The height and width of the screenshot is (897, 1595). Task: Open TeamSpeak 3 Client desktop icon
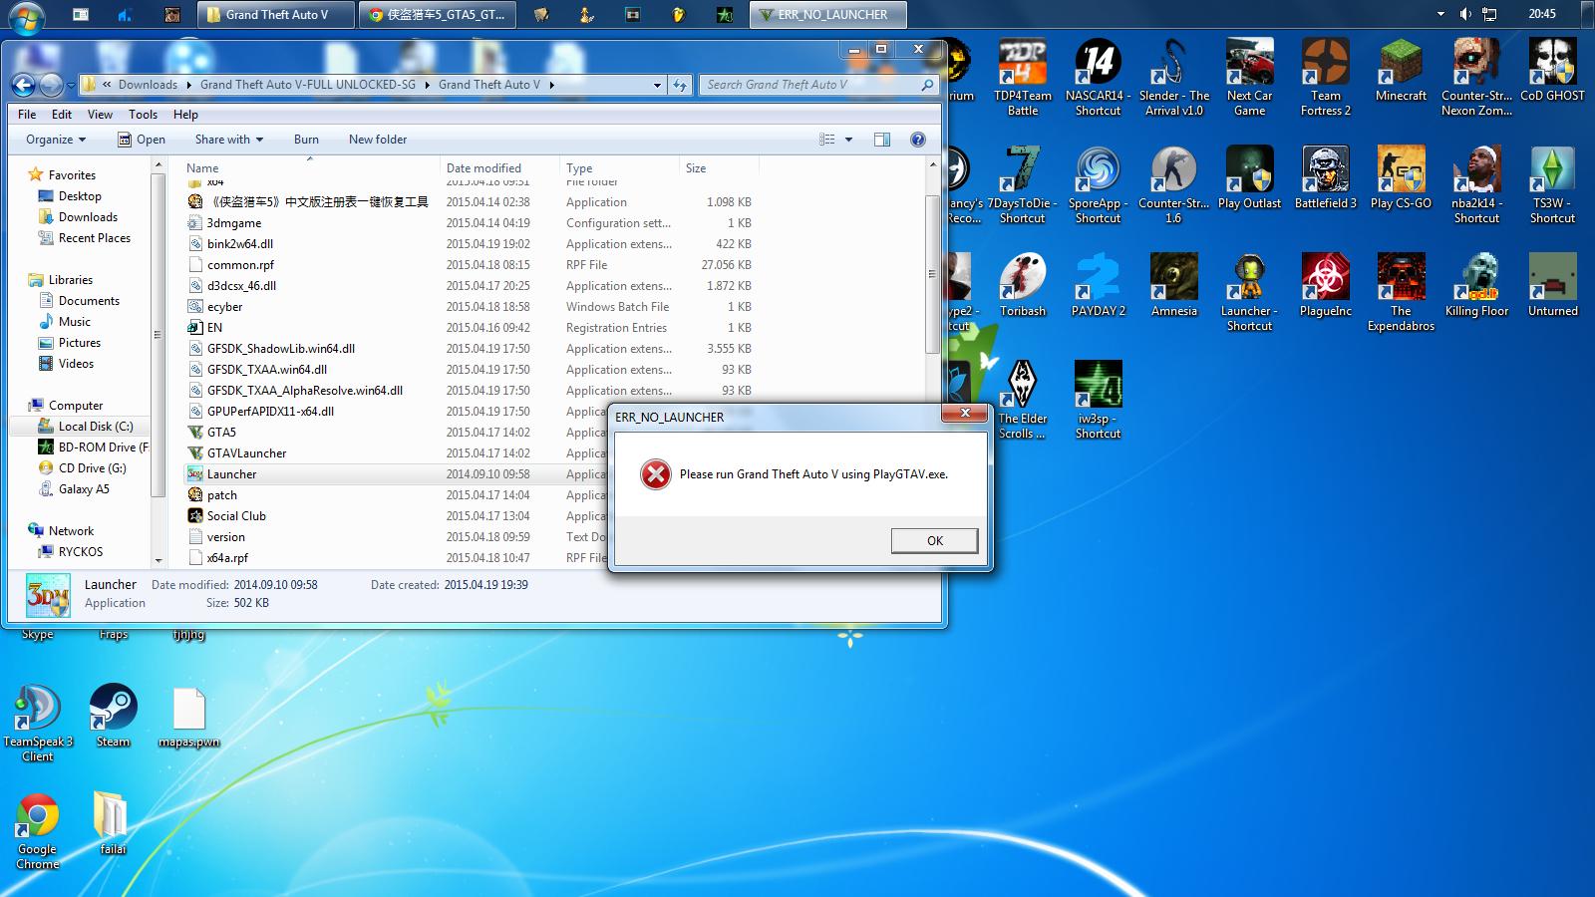click(x=37, y=724)
